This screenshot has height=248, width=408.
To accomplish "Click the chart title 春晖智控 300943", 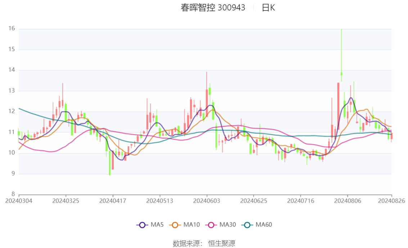I will (x=213, y=8).
